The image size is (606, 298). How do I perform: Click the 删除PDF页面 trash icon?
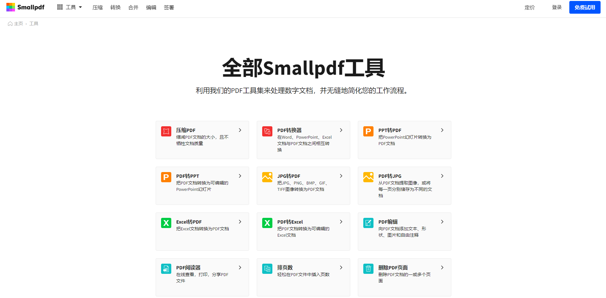(368, 268)
